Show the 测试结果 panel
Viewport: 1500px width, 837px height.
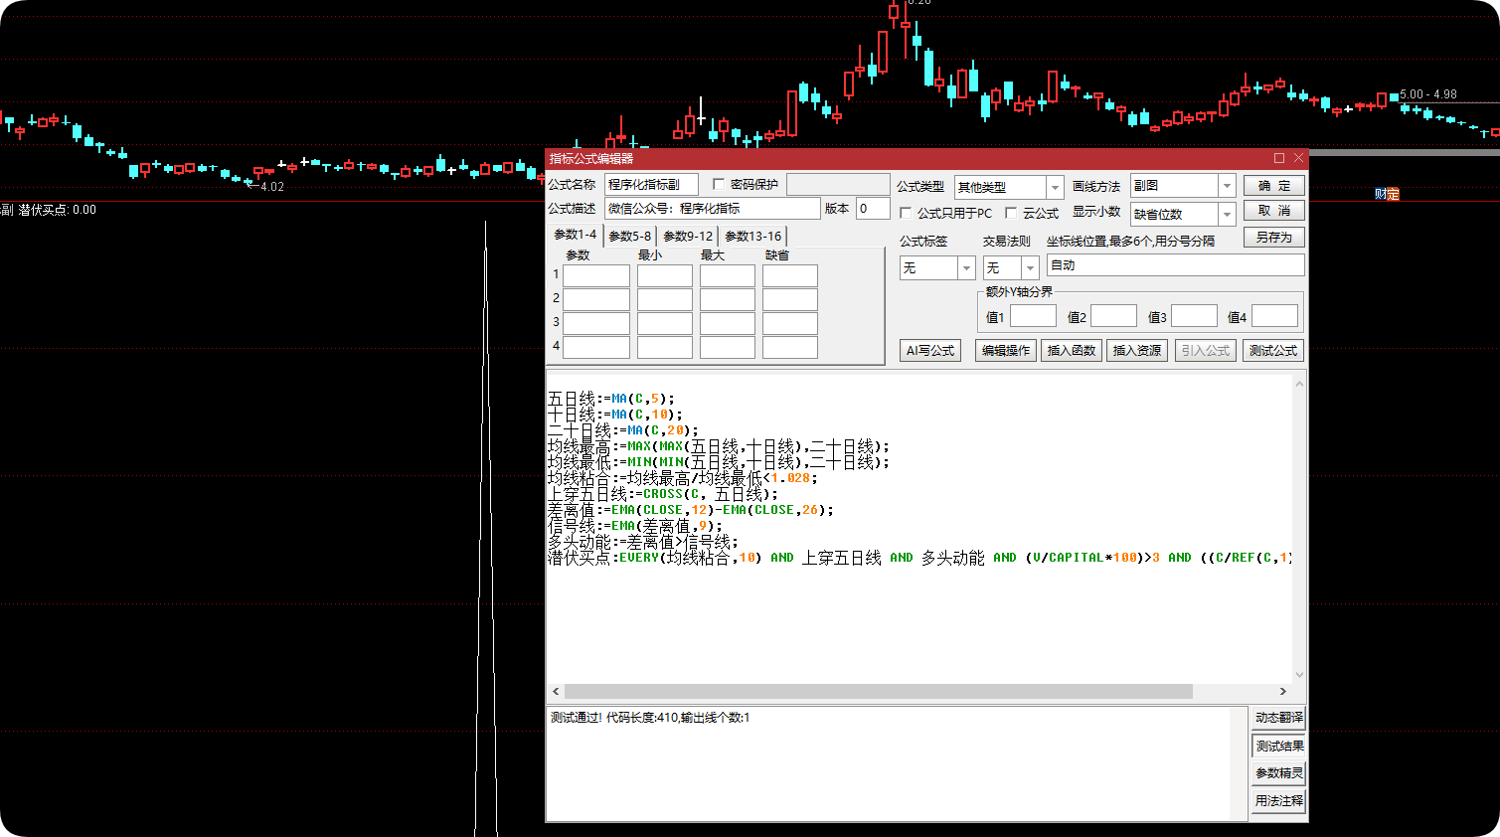(1278, 746)
